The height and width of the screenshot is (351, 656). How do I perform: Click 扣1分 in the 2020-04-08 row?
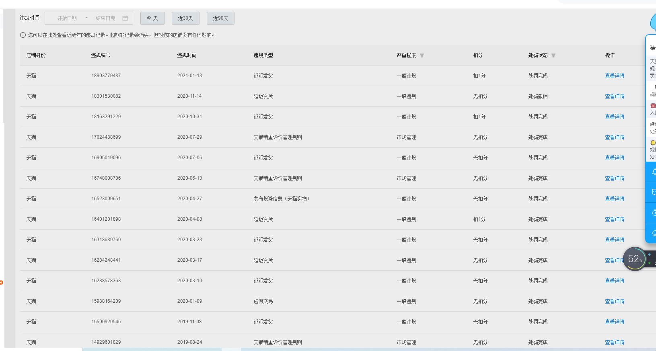coord(479,219)
